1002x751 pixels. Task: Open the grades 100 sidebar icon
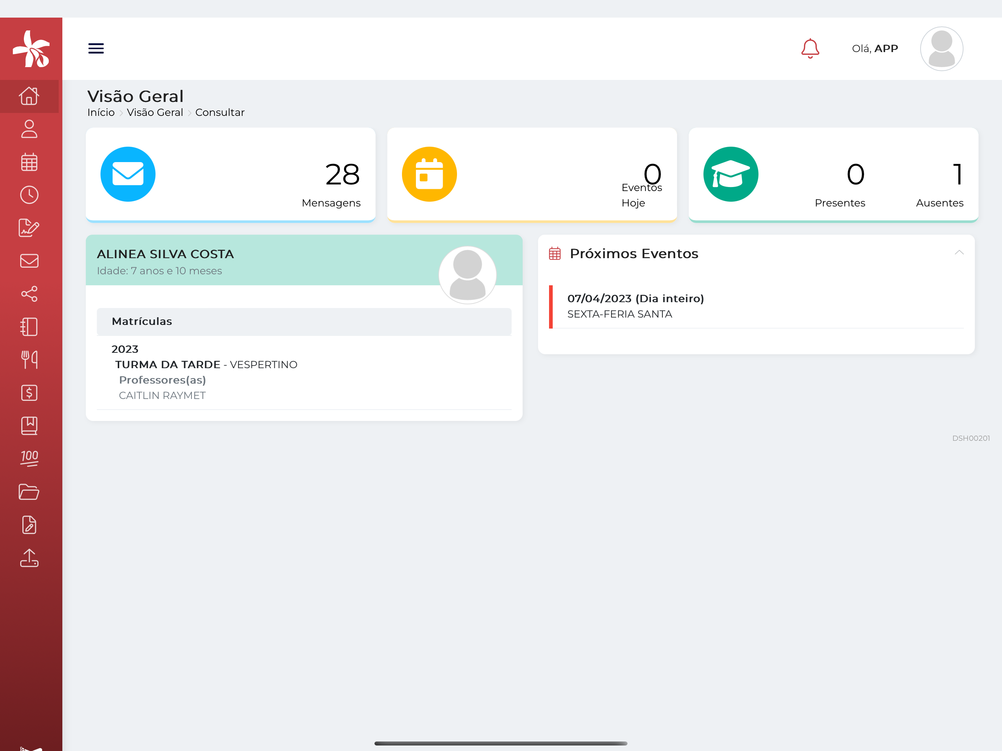(29, 458)
